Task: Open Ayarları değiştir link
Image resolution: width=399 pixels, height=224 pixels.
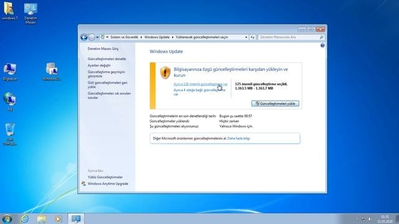Action: [99, 65]
